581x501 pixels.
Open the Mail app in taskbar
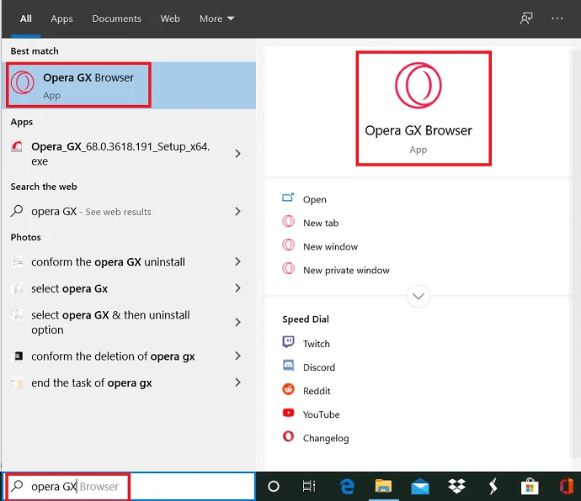point(420,486)
